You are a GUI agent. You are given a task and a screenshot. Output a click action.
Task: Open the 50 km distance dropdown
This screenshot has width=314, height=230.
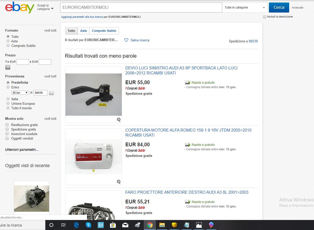(20, 93)
